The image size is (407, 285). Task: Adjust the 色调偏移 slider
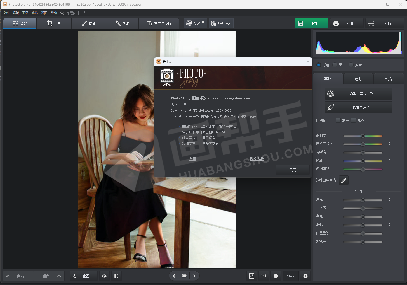pyautogui.click(x=363, y=169)
